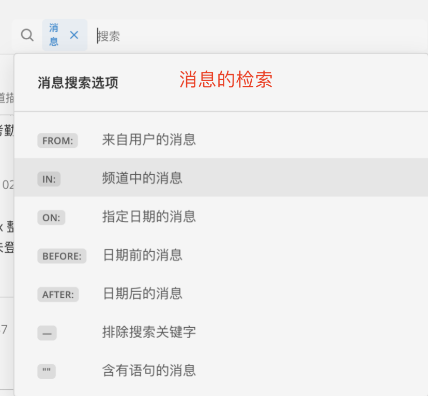Image resolution: width=428 pixels, height=396 pixels.
Task: Click the red 消息的检索 annotation text
Action: (x=226, y=80)
